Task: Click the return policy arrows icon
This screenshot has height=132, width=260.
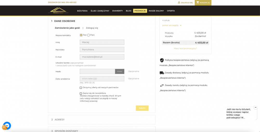Action: pyautogui.click(x=162, y=85)
